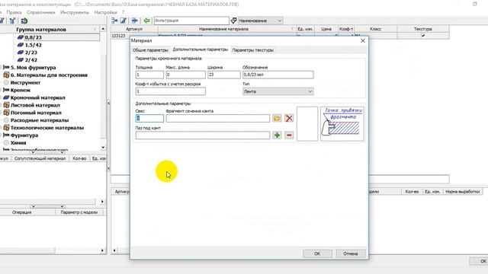Close the Материал dialog
The image size is (488, 274).
(363, 40)
